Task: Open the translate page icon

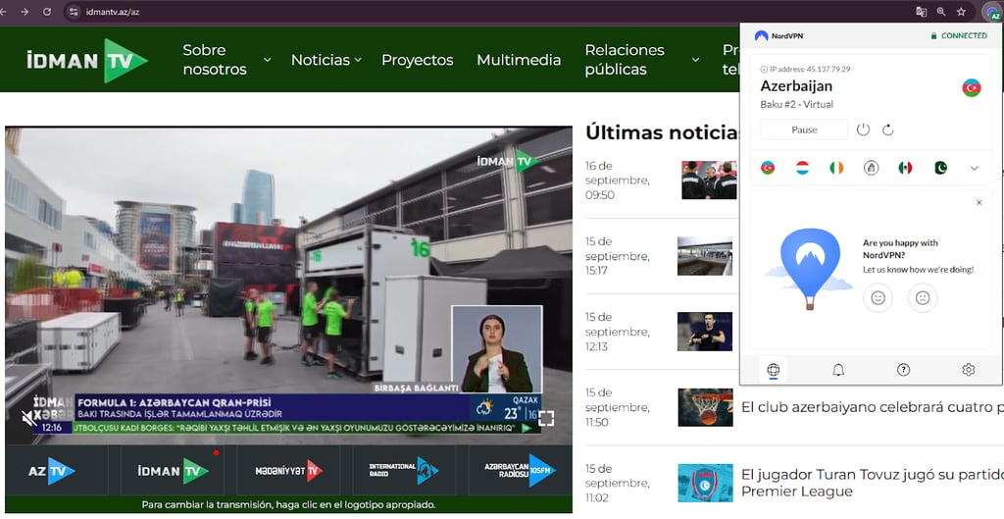Action: pyautogui.click(x=921, y=12)
